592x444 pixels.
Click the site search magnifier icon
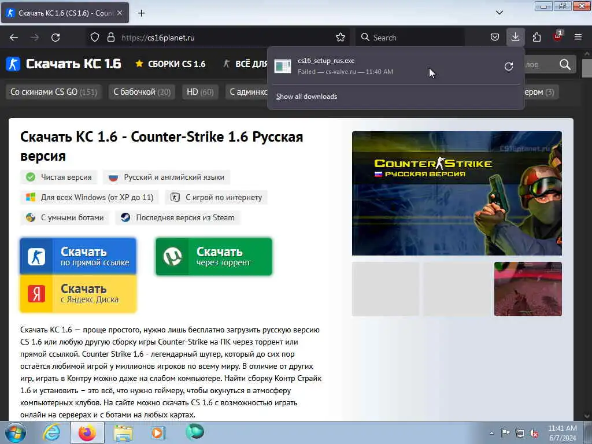pyautogui.click(x=565, y=65)
